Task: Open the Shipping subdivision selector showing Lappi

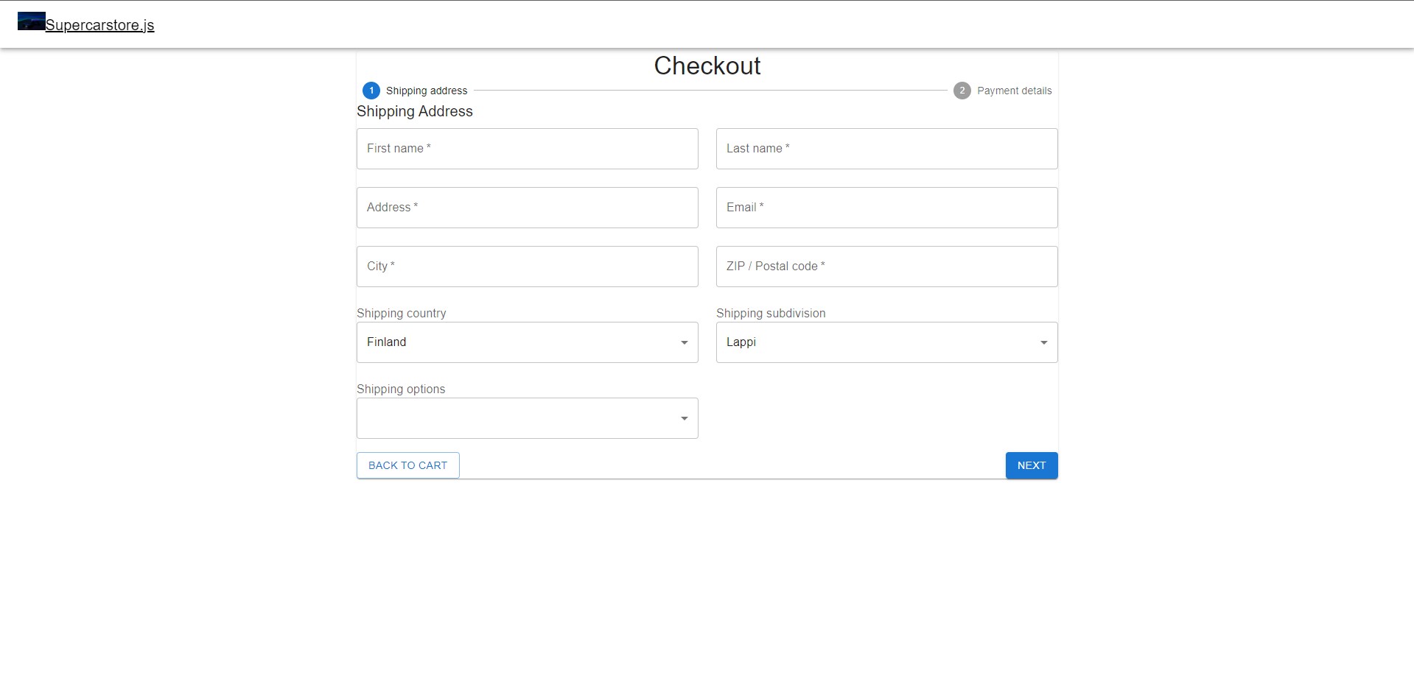Action: point(886,342)
